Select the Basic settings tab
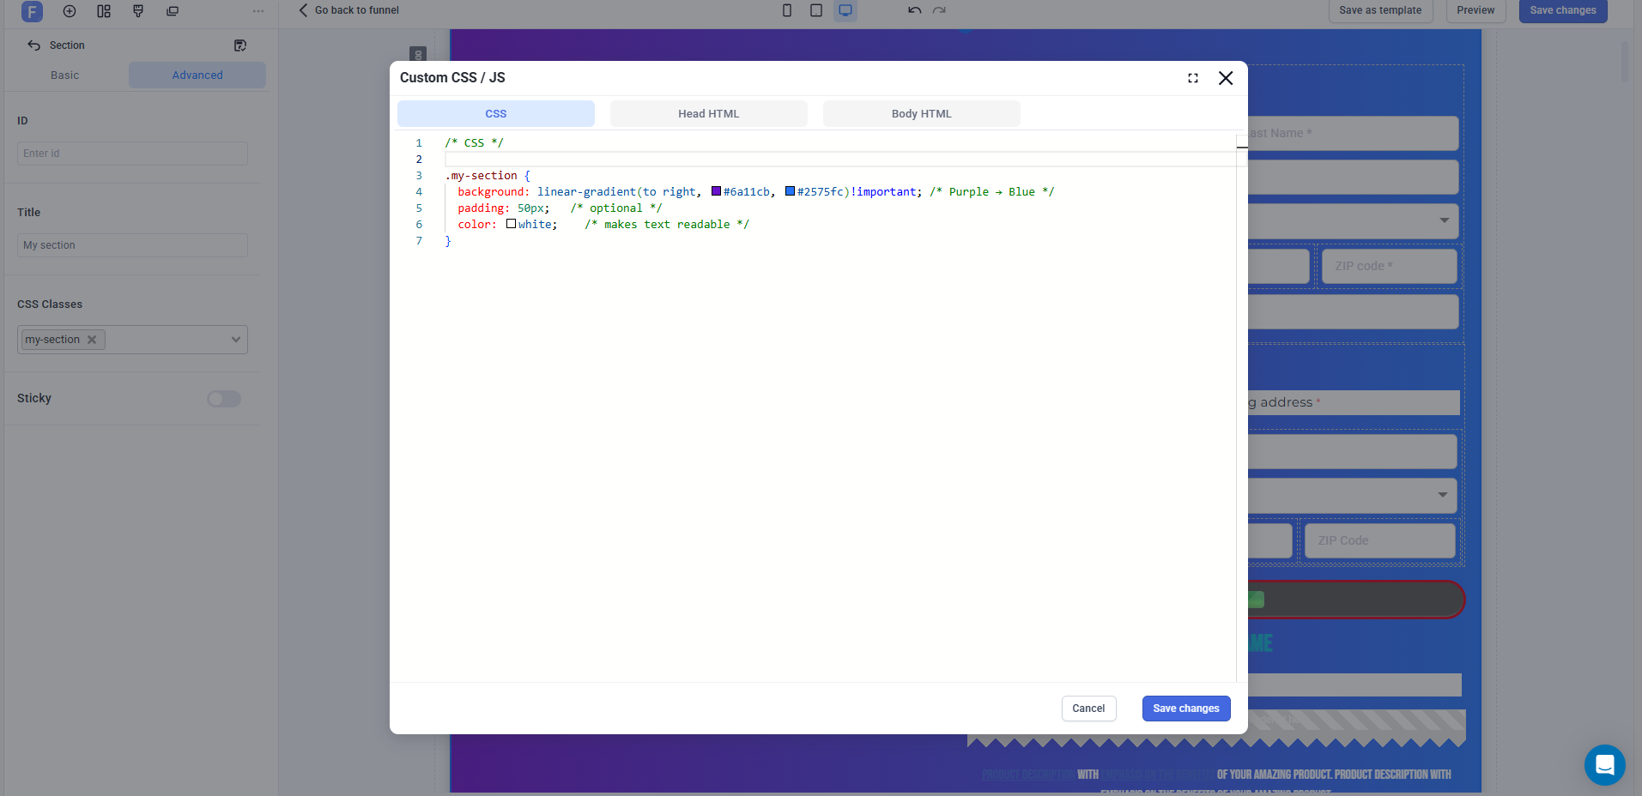The width and height of the screenshot is (1642, 796). click(65, 75)
